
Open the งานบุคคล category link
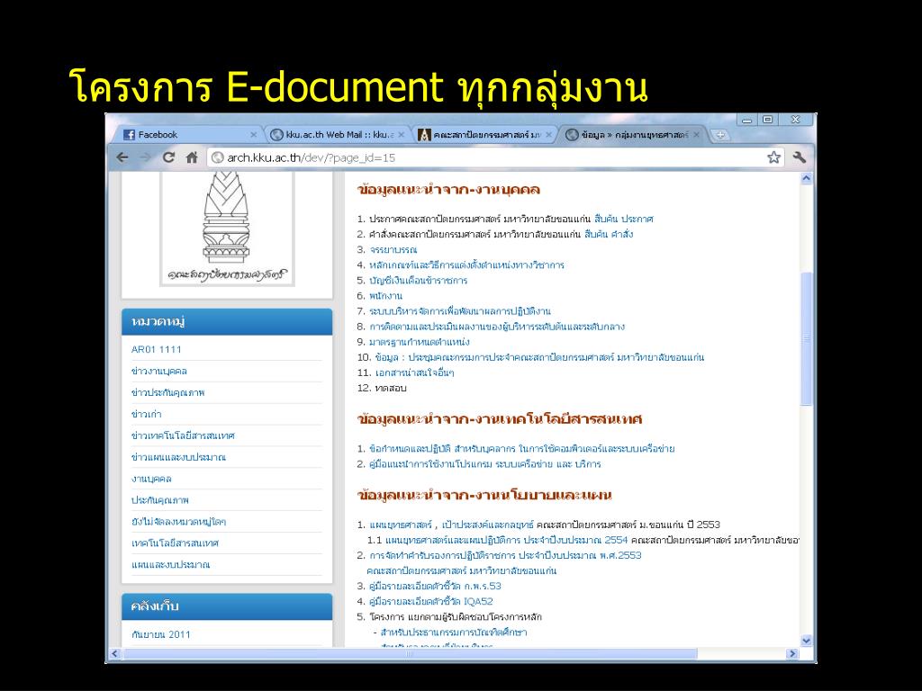tap(151, 479)
